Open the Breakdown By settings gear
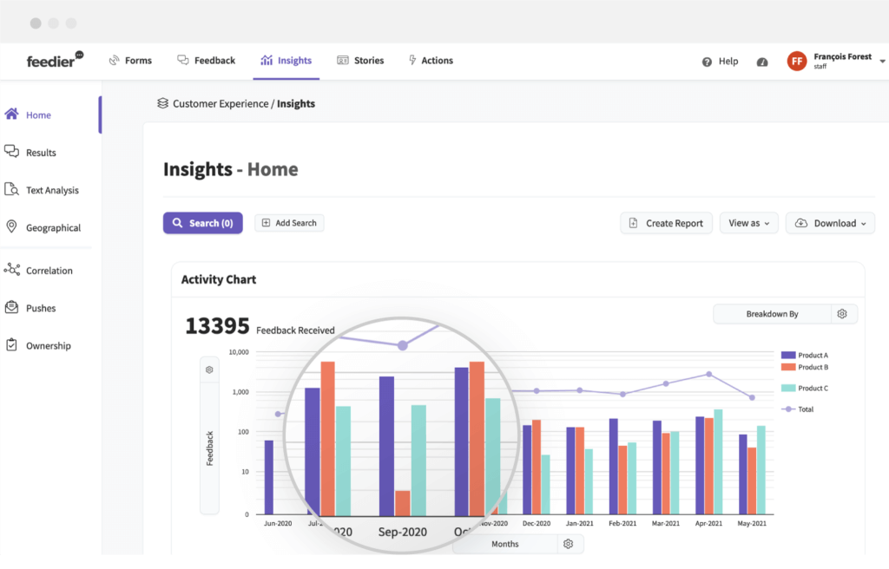The image size is (889, 569). point(841,313)
